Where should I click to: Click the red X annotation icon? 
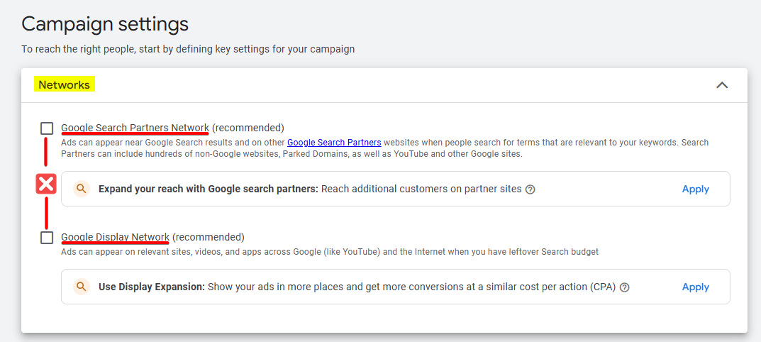(x=46, y=184)
